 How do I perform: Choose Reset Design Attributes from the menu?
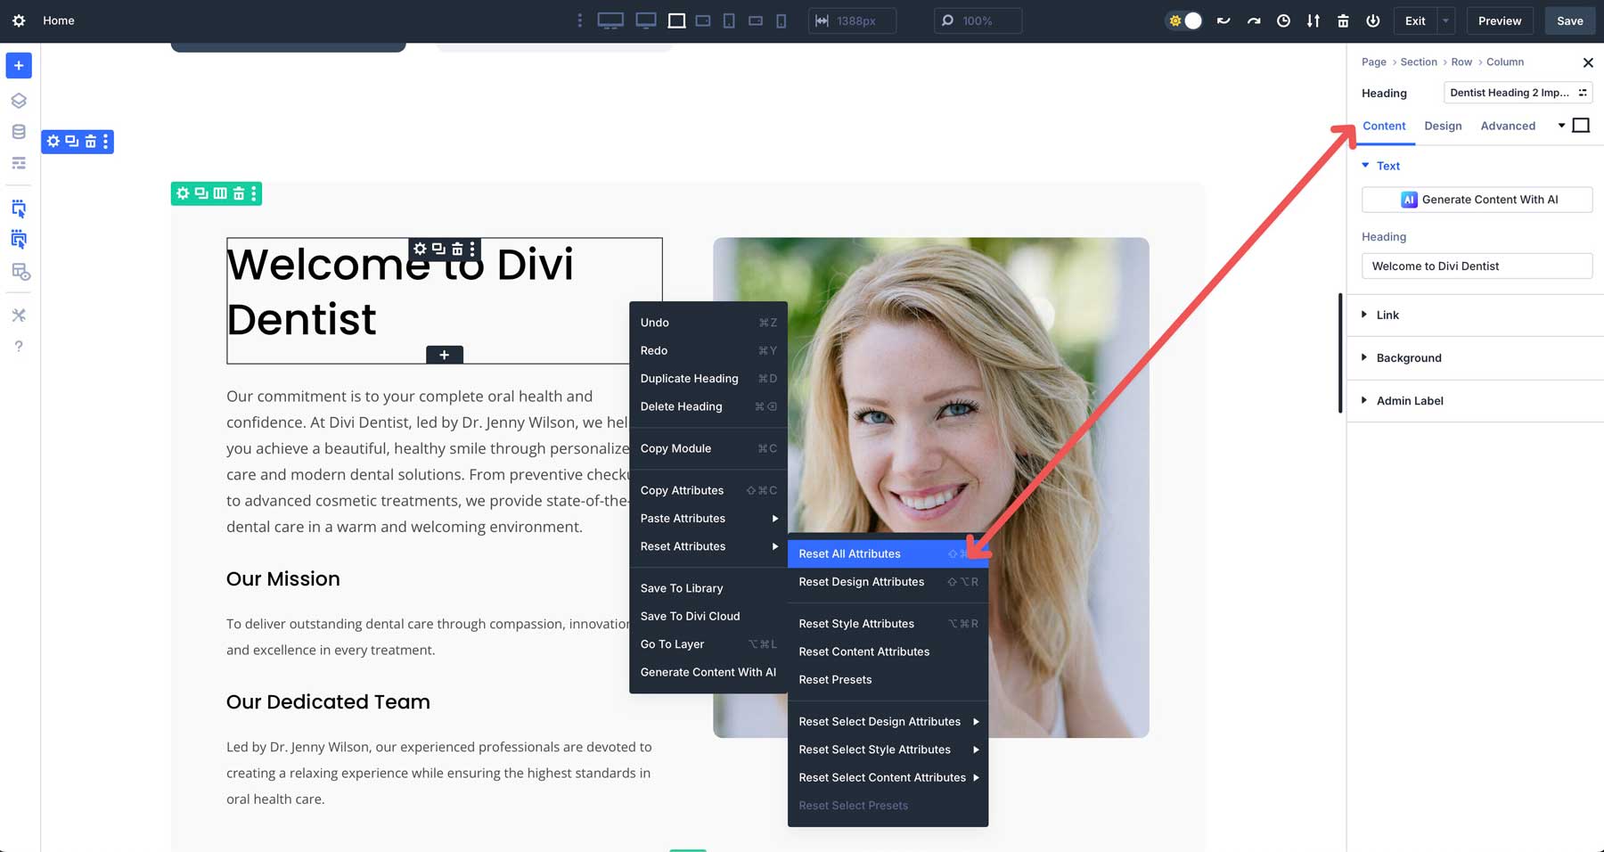tap(861, 582)
